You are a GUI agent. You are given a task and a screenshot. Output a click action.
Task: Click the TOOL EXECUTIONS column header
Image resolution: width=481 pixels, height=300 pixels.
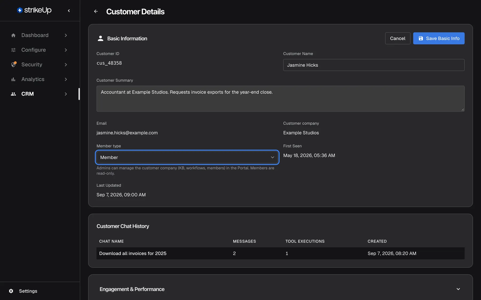(x=305, y=241)
